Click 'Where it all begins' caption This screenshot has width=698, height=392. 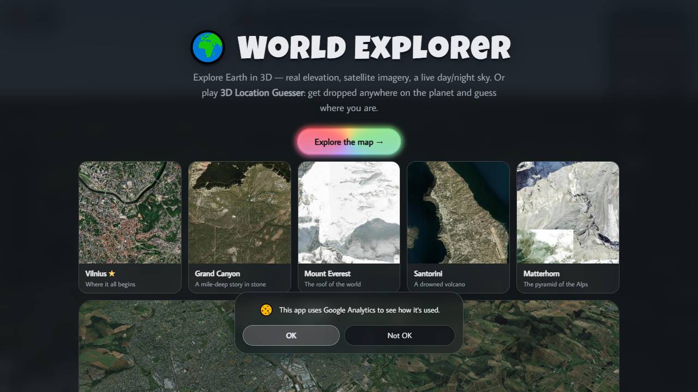click(110, 284)
